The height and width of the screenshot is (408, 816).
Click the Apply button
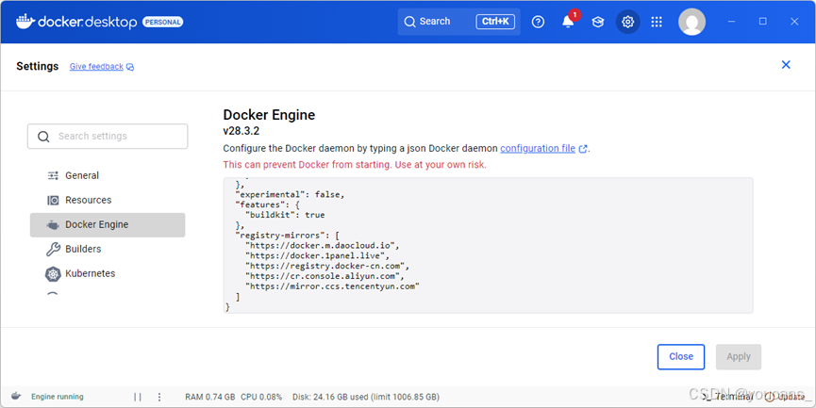click(739, 356)
